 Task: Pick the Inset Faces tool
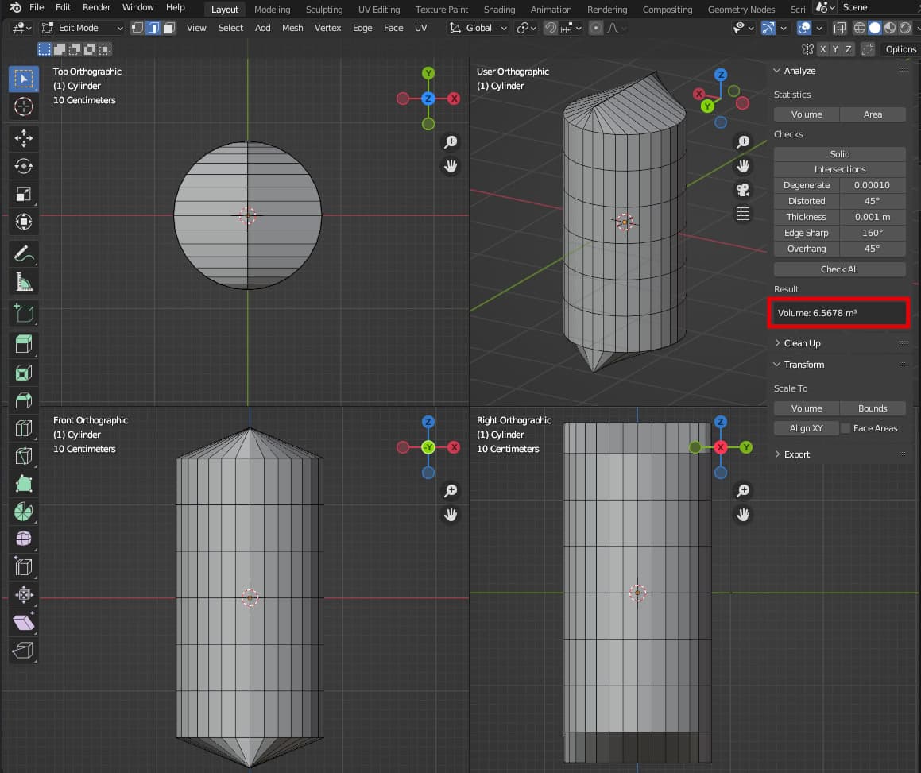[x=24, y=372]
